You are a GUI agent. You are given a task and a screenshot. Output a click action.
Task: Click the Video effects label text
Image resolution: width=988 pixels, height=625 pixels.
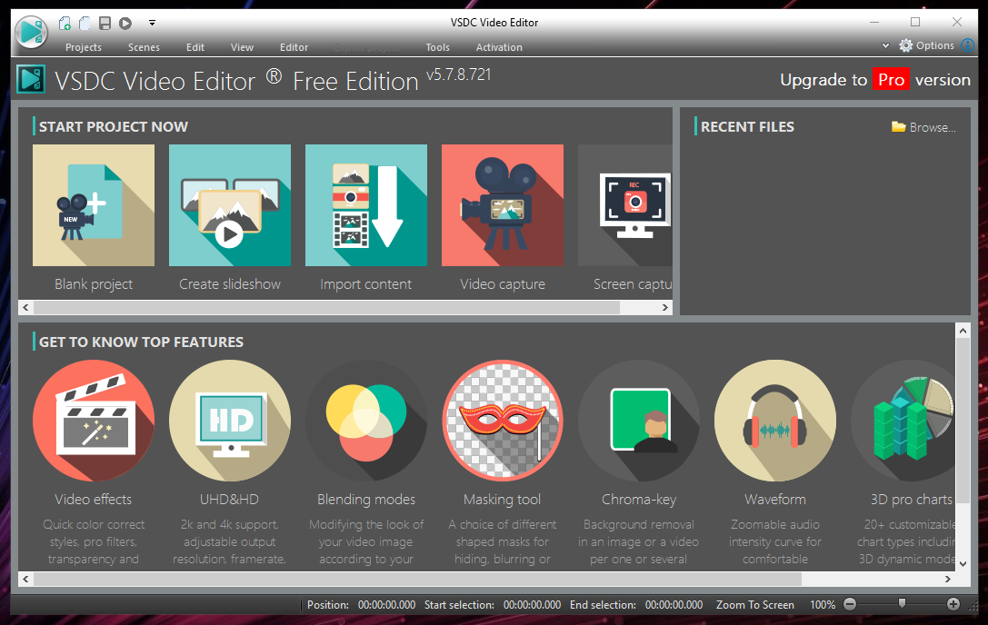pyautogui.click(x=94, y=500)
